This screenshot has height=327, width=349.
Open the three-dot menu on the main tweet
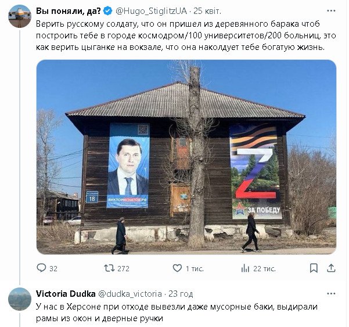coord(331,10)
